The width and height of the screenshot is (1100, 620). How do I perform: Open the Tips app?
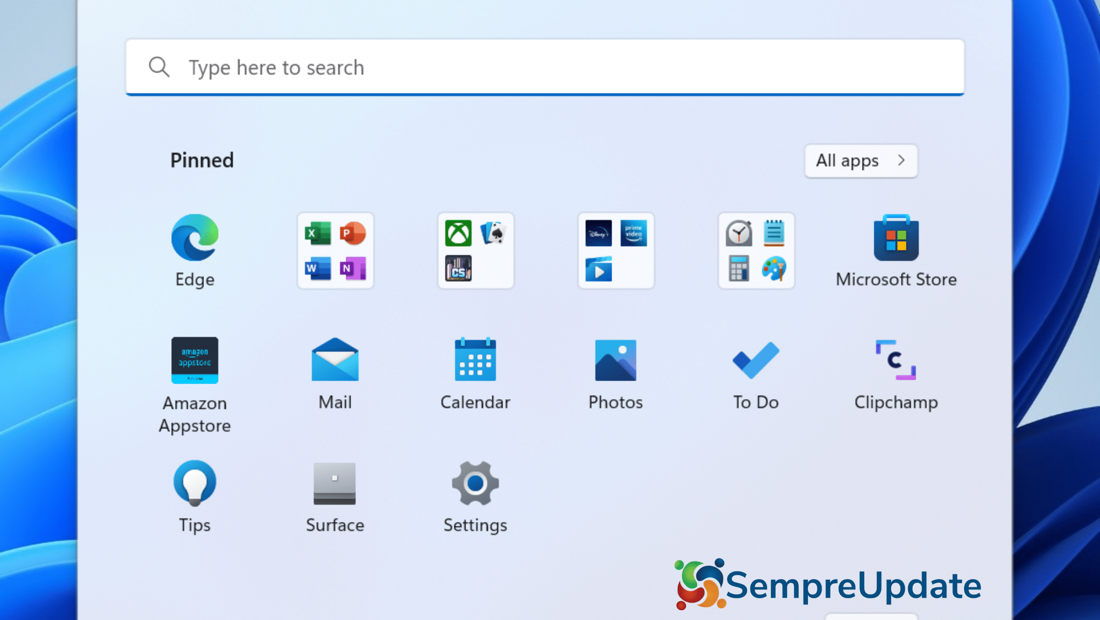tap(195, 497)
